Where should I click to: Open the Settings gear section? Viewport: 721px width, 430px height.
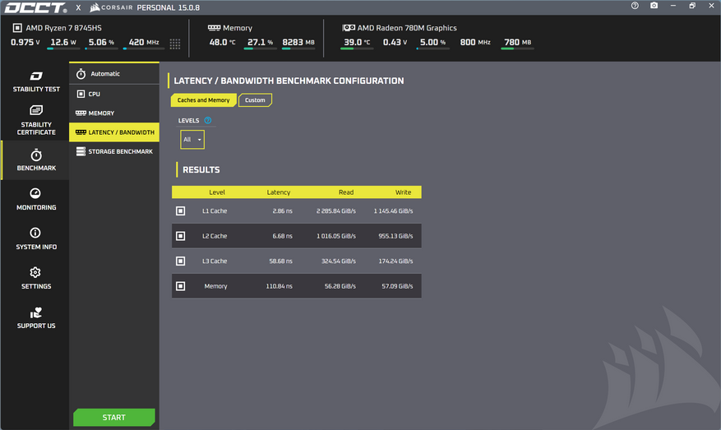36,278
